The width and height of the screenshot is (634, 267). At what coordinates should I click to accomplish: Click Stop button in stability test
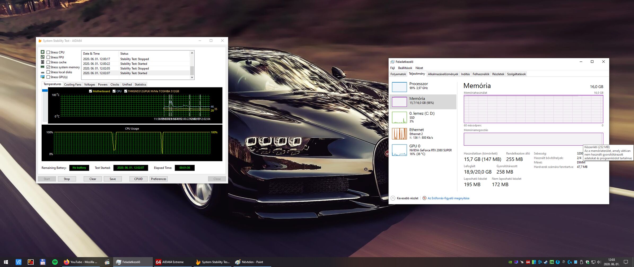pos(67,179)
